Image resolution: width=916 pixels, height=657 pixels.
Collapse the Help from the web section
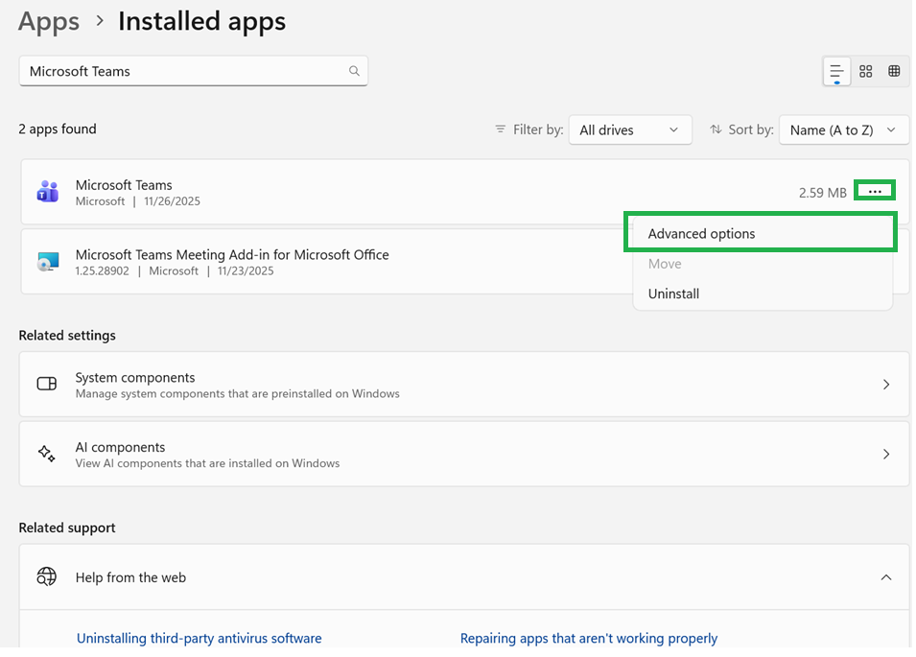tap(886, 577)
